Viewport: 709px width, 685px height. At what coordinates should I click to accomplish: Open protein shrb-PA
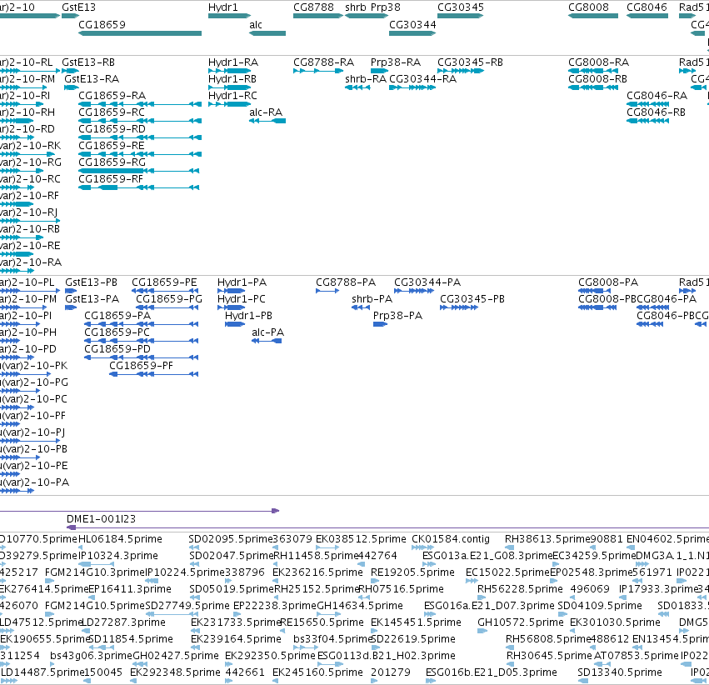372,299
